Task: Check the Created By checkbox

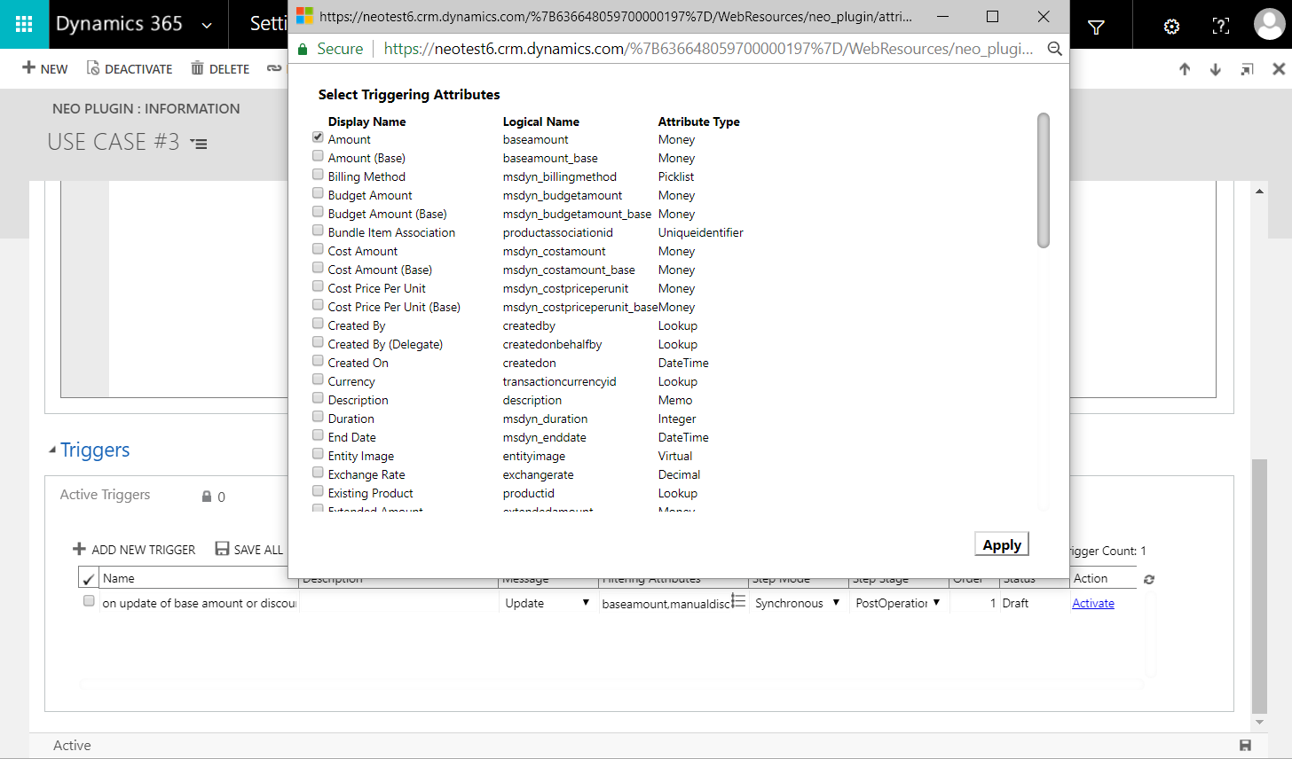Action: coord(318,324)
